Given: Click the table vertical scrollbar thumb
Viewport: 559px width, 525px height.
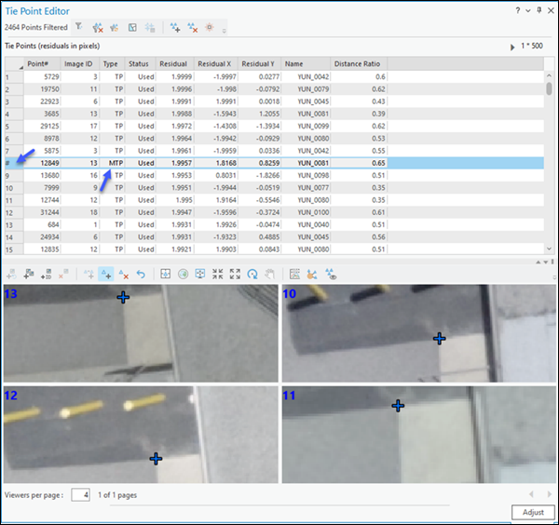Looking at the screenshot, I should 549,88.
